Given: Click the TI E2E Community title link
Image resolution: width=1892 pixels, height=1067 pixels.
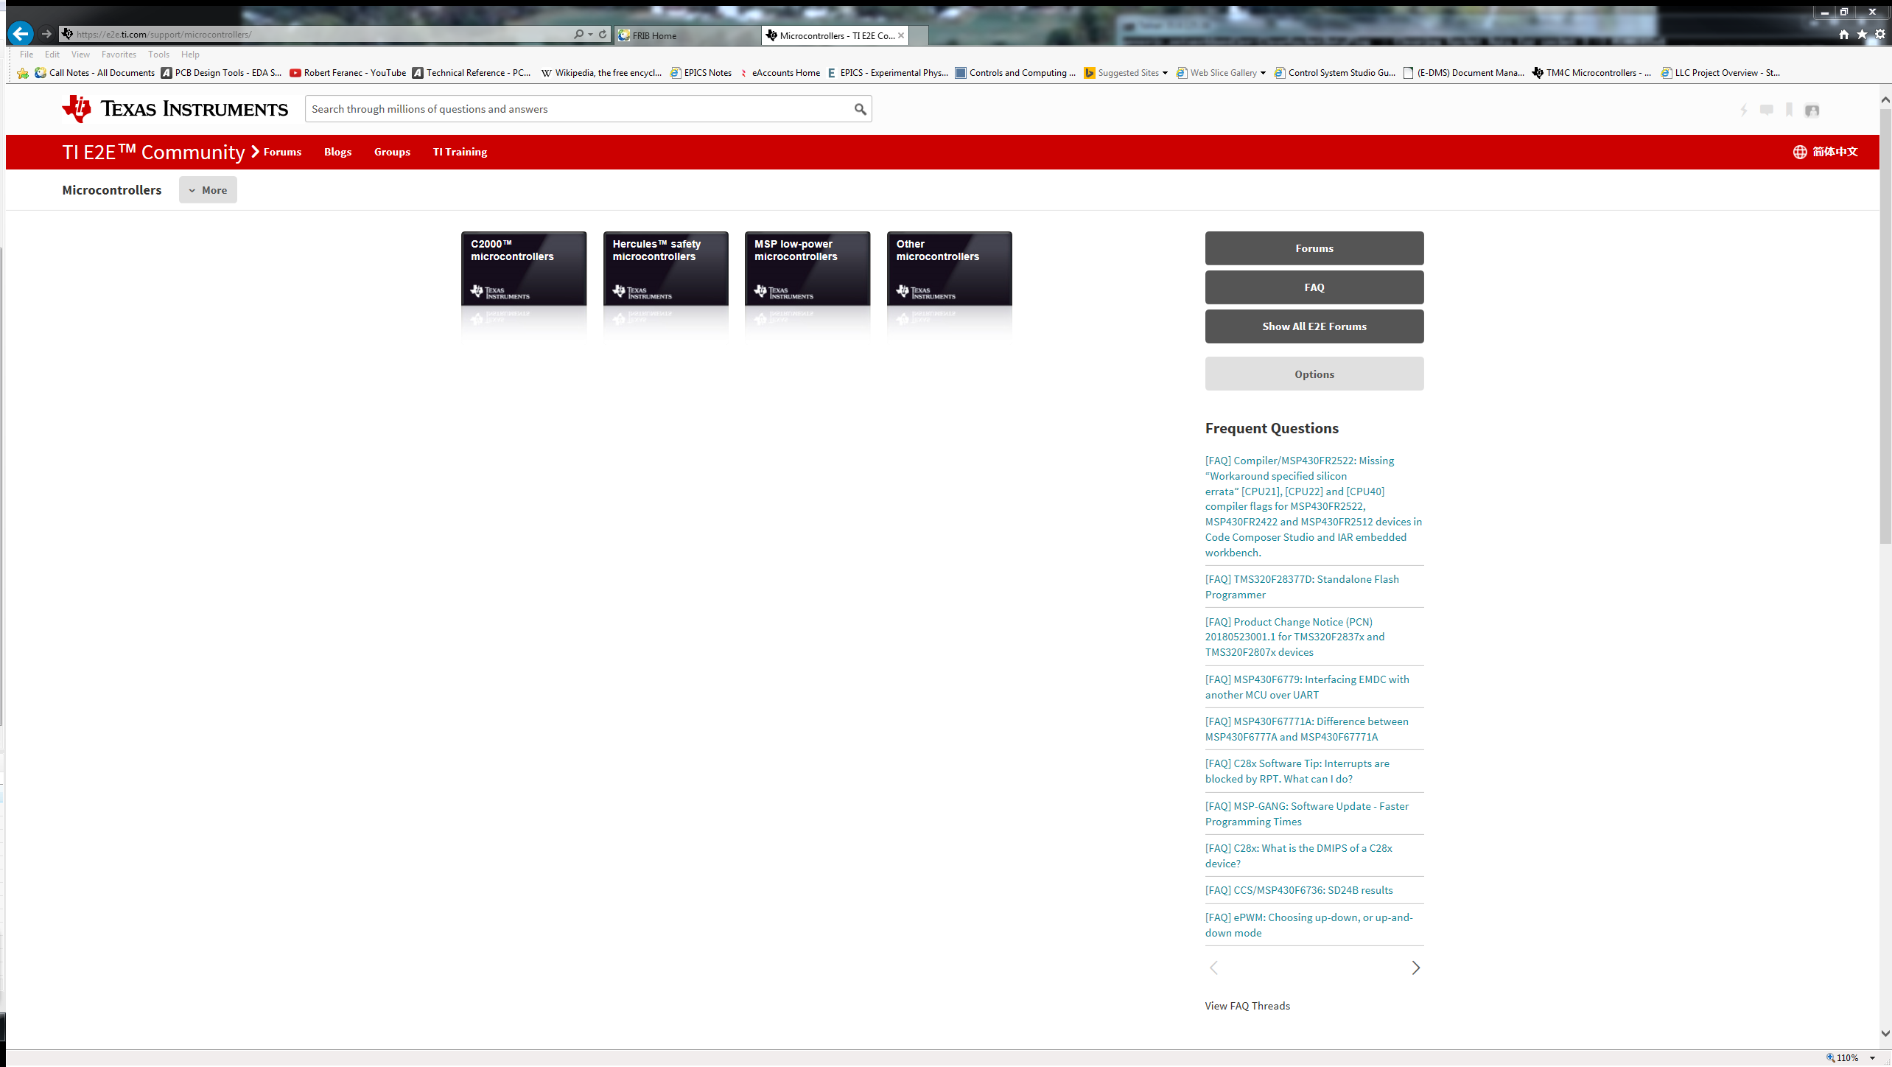Looking at the screenshot, I should pyautogui.click(x=153, y=152).
